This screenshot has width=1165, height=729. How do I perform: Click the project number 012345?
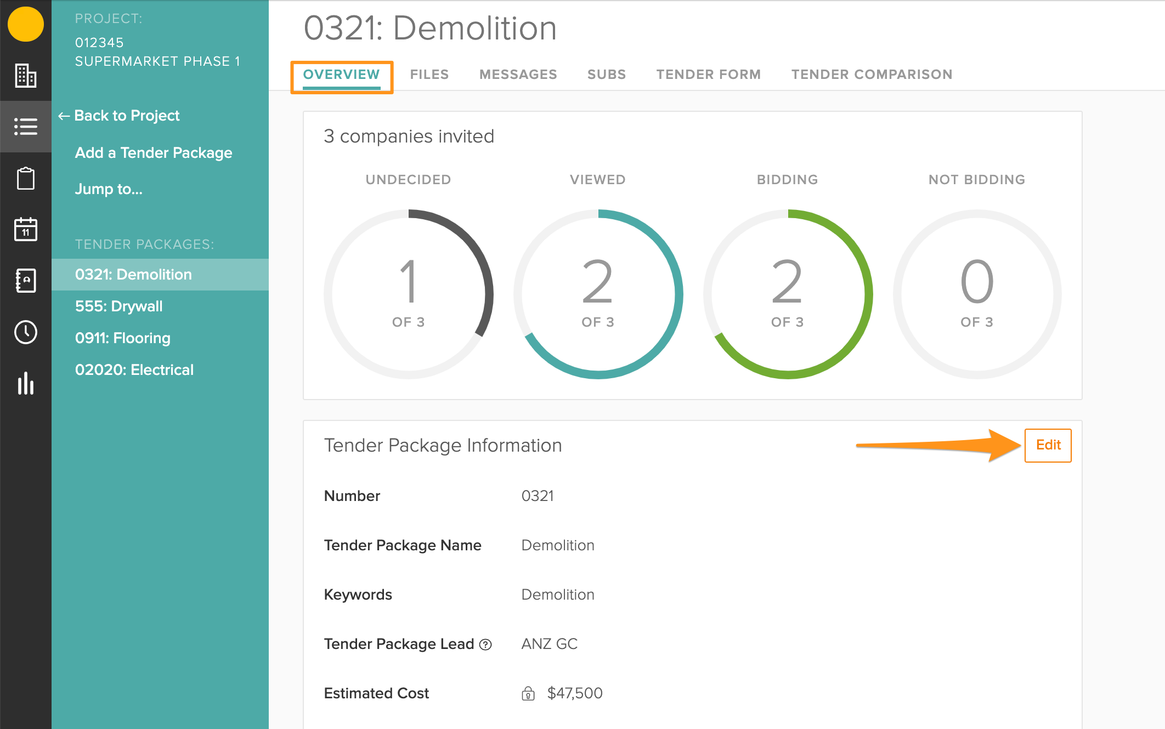[99, 43]
